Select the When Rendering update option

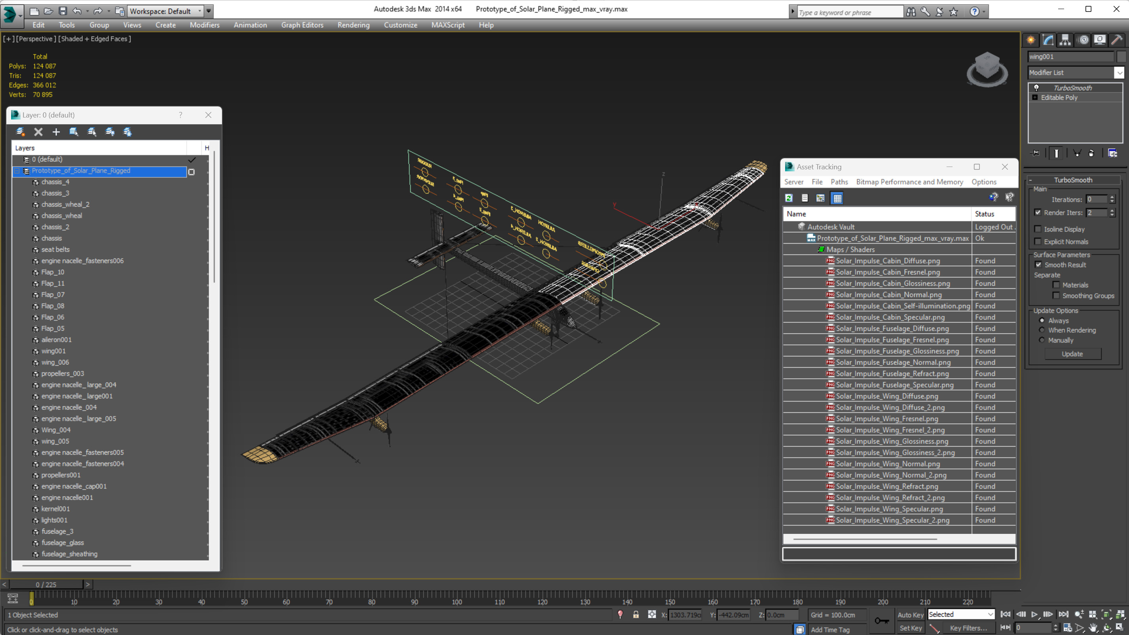(1042, 330)
